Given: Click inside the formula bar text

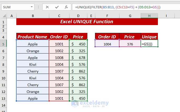Looking at the screenshot, I should [x=118, y=7].
